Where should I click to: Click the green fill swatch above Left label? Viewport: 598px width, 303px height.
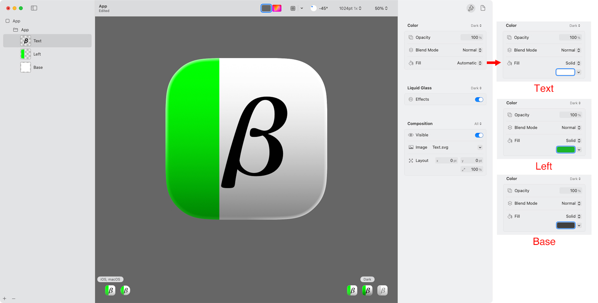tap(566, 149)
